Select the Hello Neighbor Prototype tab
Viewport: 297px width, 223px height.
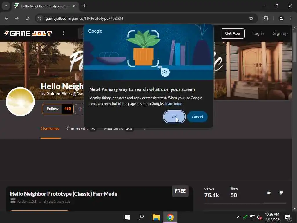point(44,6)
